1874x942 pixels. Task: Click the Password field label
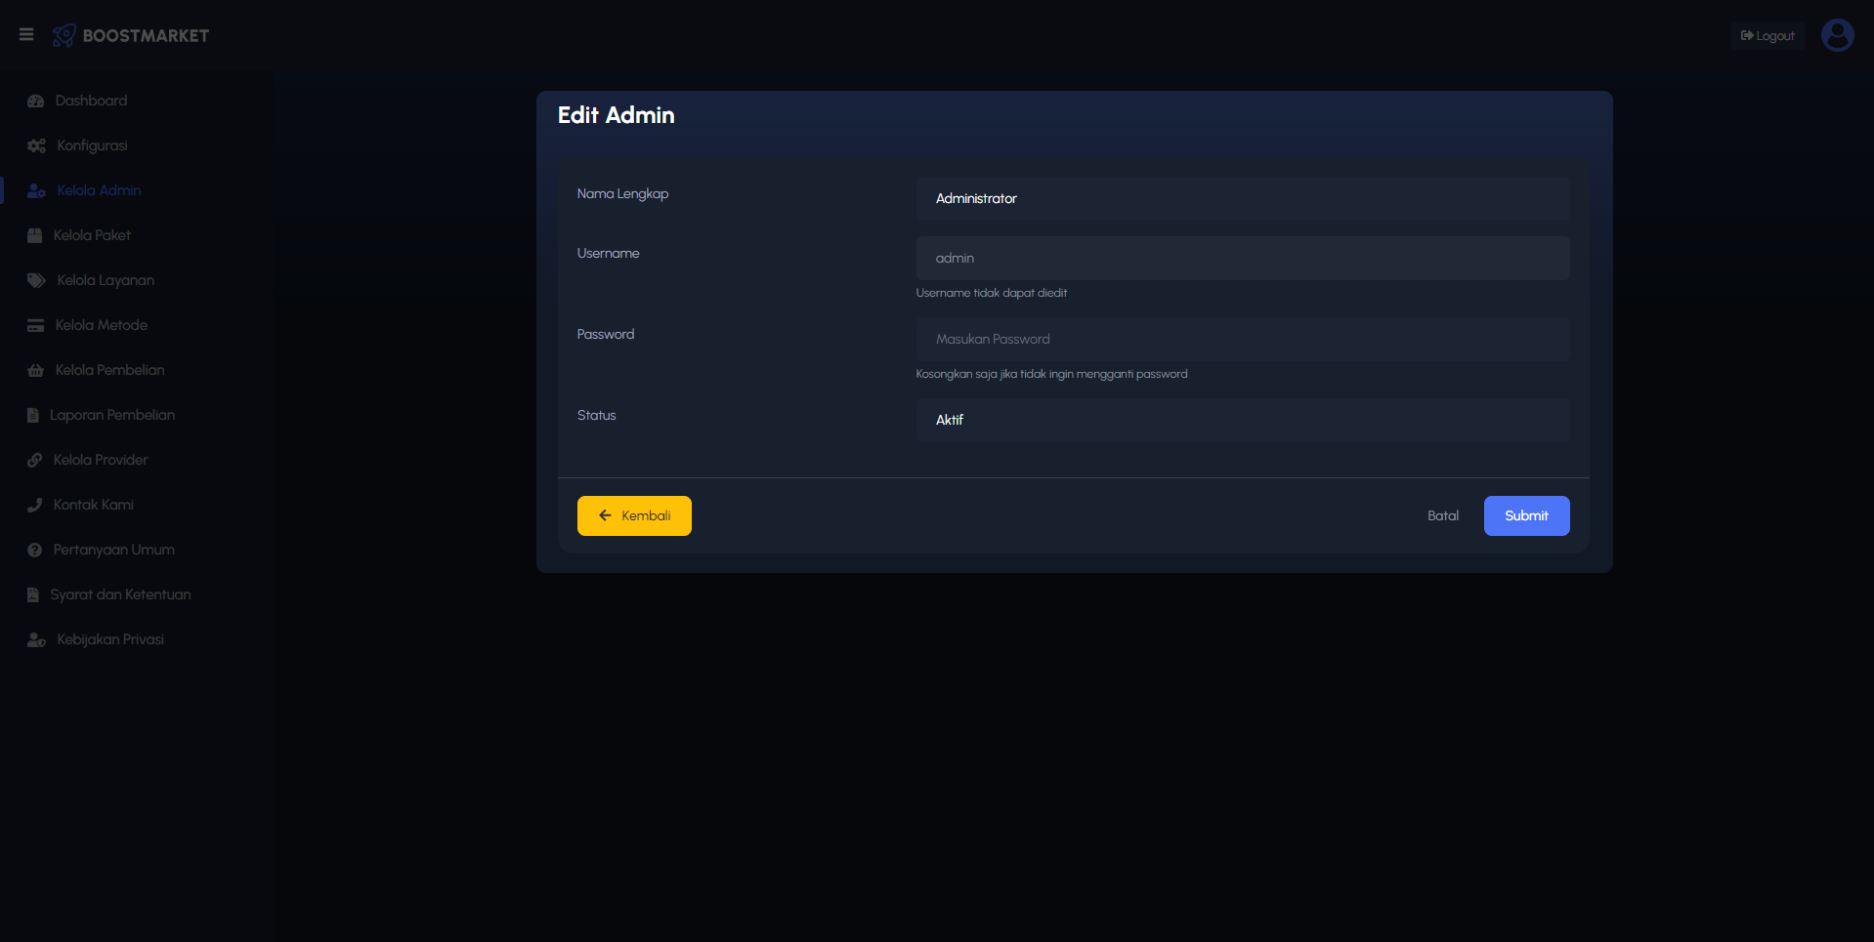(605, 334)
